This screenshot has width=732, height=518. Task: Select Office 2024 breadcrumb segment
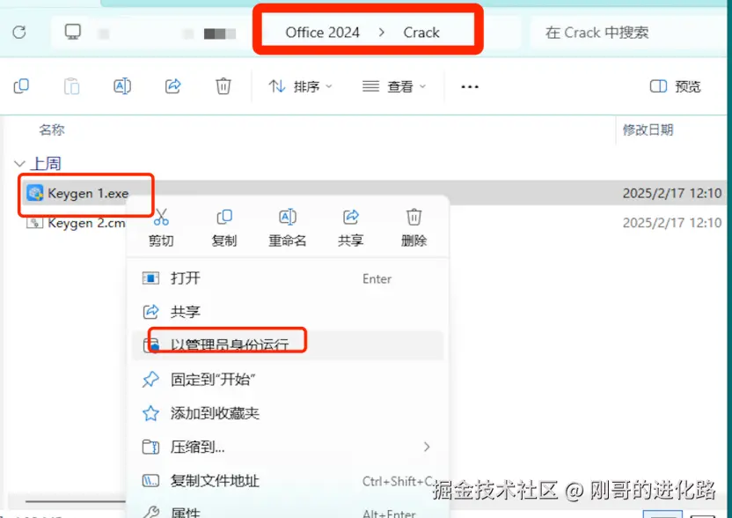[323, 33]
